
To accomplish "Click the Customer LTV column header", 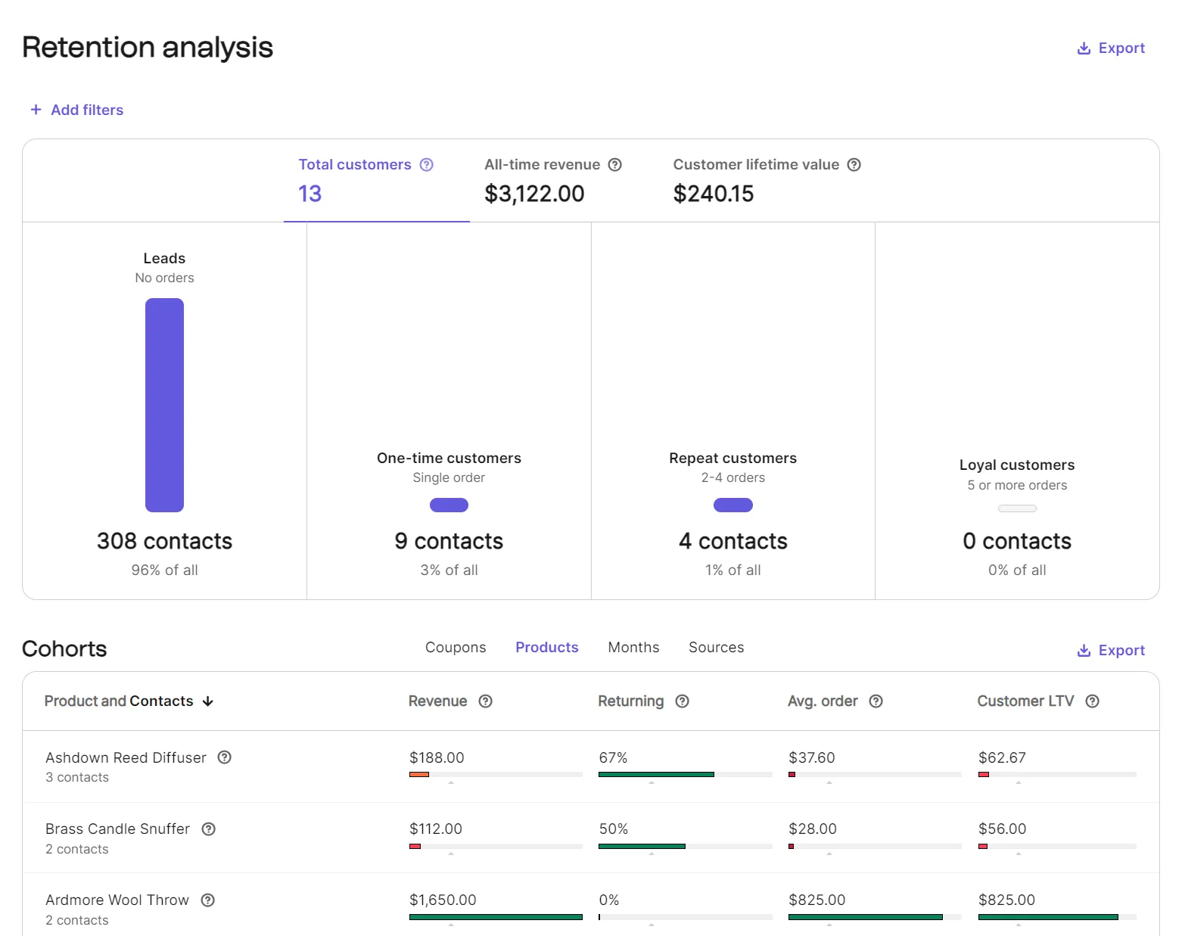I will (1025, 701).
